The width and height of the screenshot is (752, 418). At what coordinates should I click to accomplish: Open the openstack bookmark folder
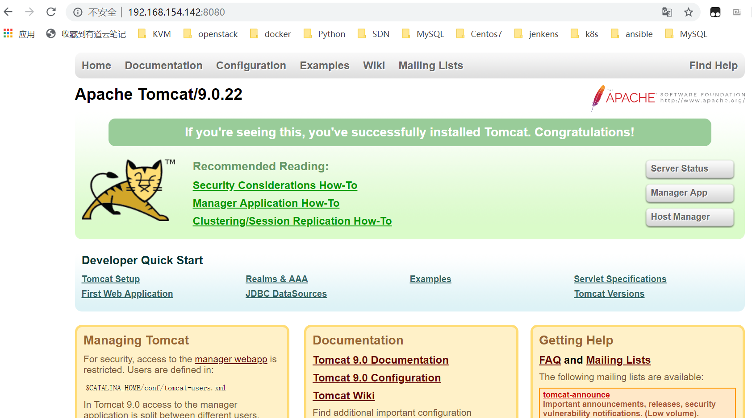point(211,34)
